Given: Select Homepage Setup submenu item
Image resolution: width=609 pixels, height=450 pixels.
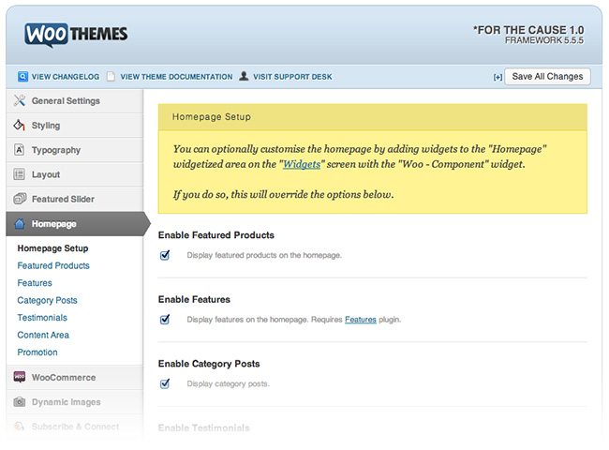Looking at the screenshot, I should tap(52, 247).
